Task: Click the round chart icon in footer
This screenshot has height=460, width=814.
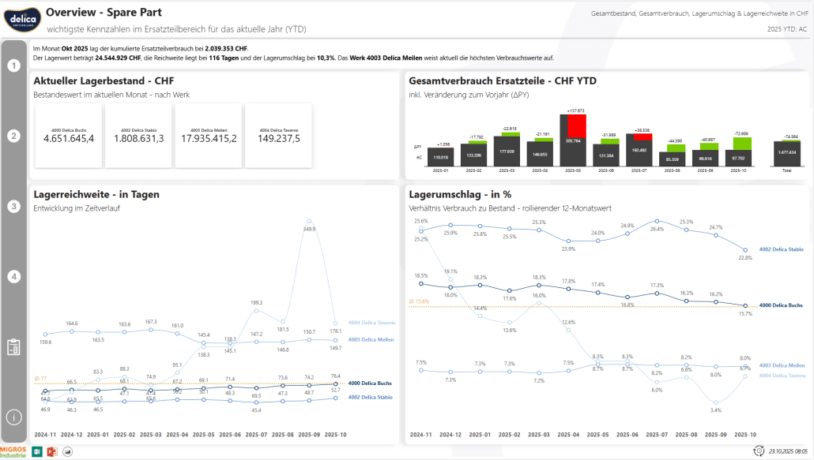Action: 68,451
